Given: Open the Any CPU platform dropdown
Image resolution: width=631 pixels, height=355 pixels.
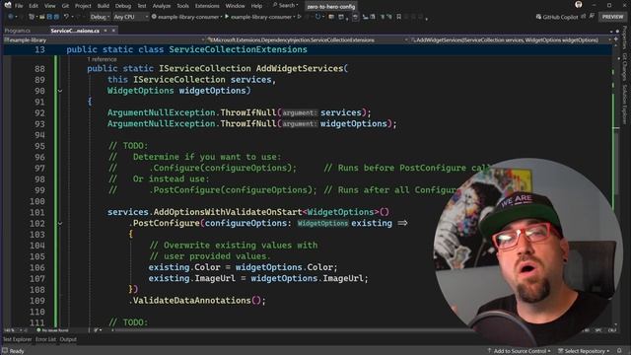Looking at the screenshot, I should tap(131, 17).
